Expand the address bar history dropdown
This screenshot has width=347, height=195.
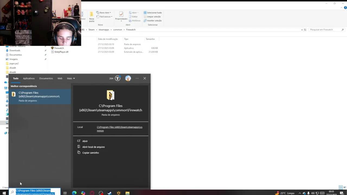pyautogui.click(x=302, y=30)
